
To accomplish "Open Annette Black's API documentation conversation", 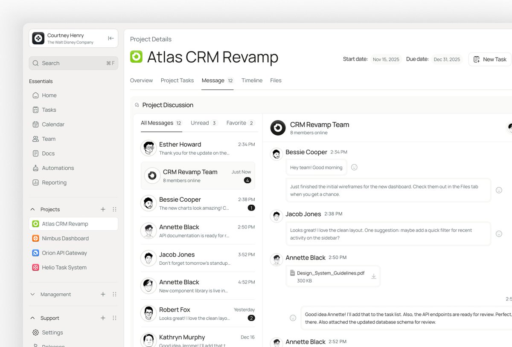I will (198, 231).
